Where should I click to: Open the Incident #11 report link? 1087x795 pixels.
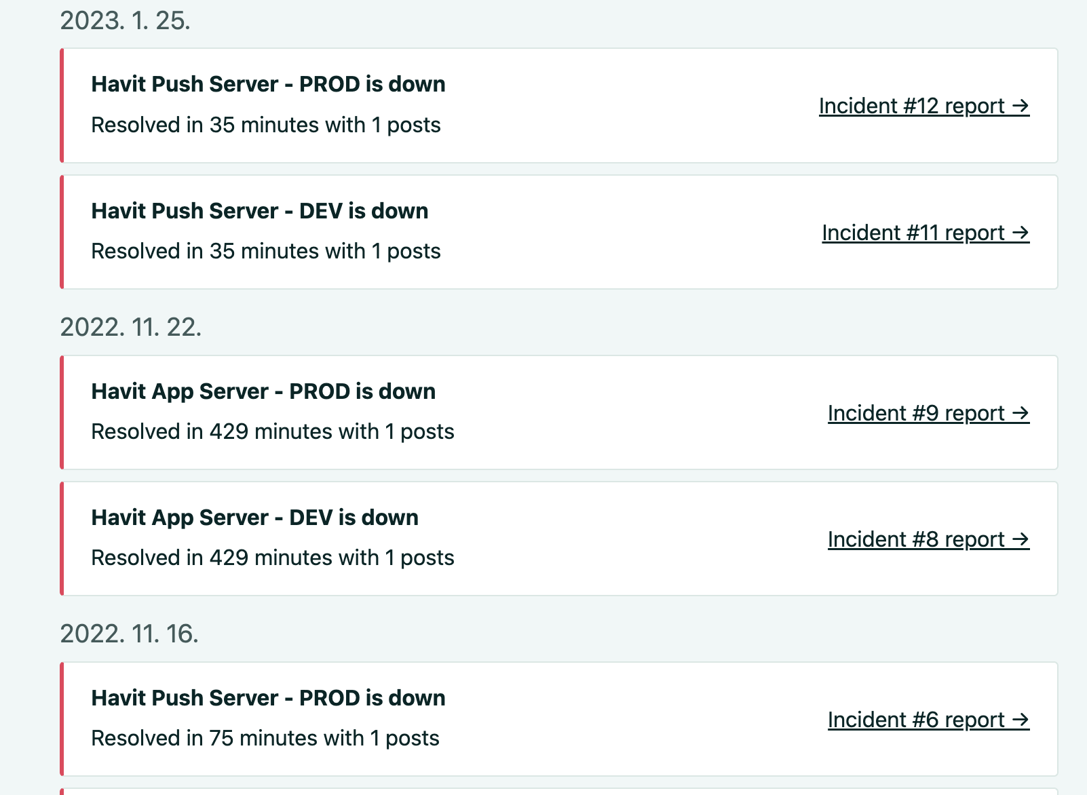pos(926,233)
